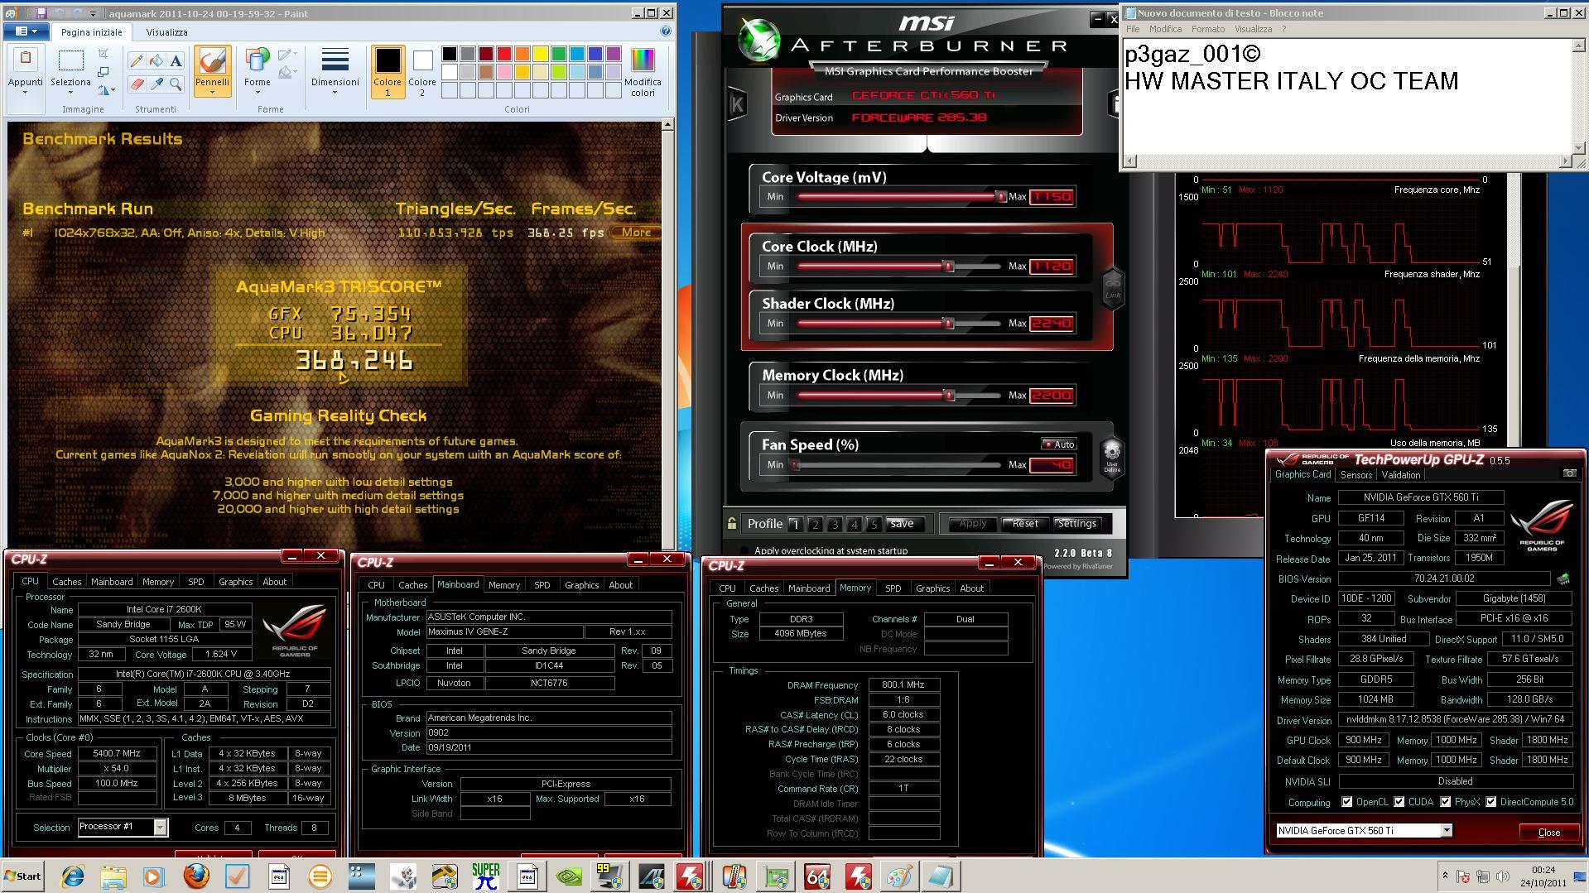Open Internet Explorer from taskbar
Screen dimensions: 1589x893
pyautogui.click(x=73, y=876)
